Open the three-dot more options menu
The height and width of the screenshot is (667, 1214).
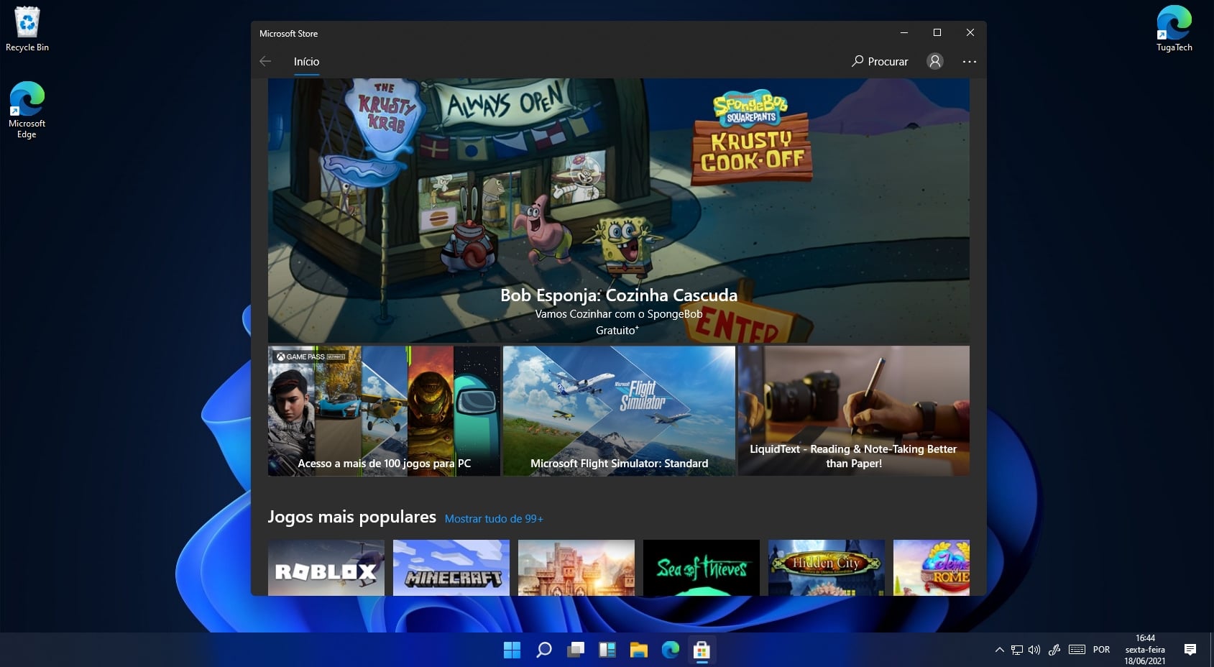(x=969, y=62)
